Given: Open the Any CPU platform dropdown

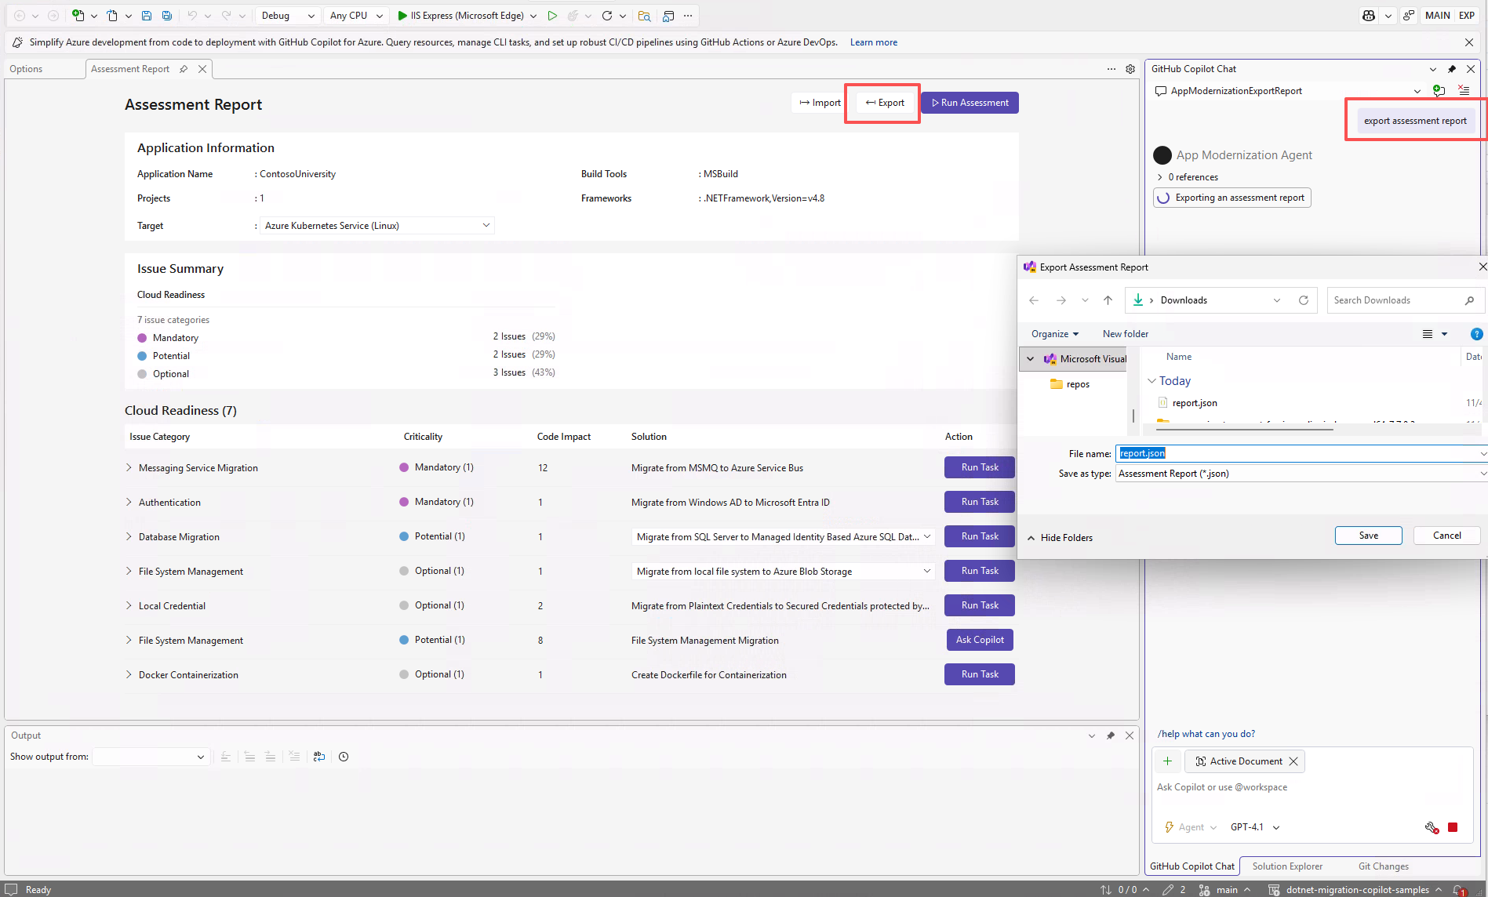Looking at the screenshot, I should [x=356, y=16].
